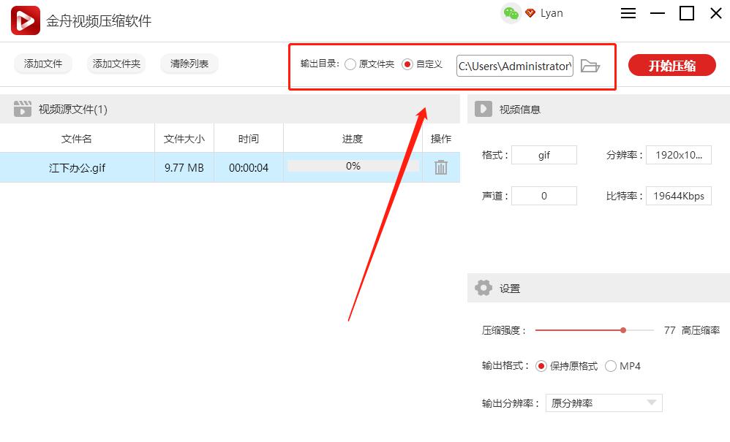Adjust the 压缩强度 compression slider

[622, 330]
